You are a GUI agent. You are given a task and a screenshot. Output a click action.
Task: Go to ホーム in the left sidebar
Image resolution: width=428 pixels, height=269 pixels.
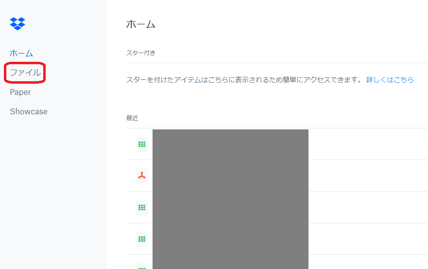coord(21,53)
